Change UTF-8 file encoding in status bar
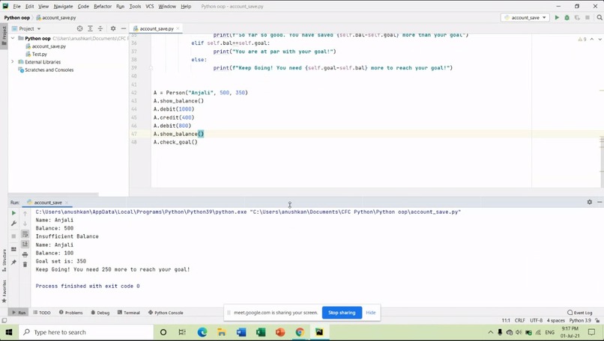This screenshot has width=604, height=341. click(x=537, y=320)
